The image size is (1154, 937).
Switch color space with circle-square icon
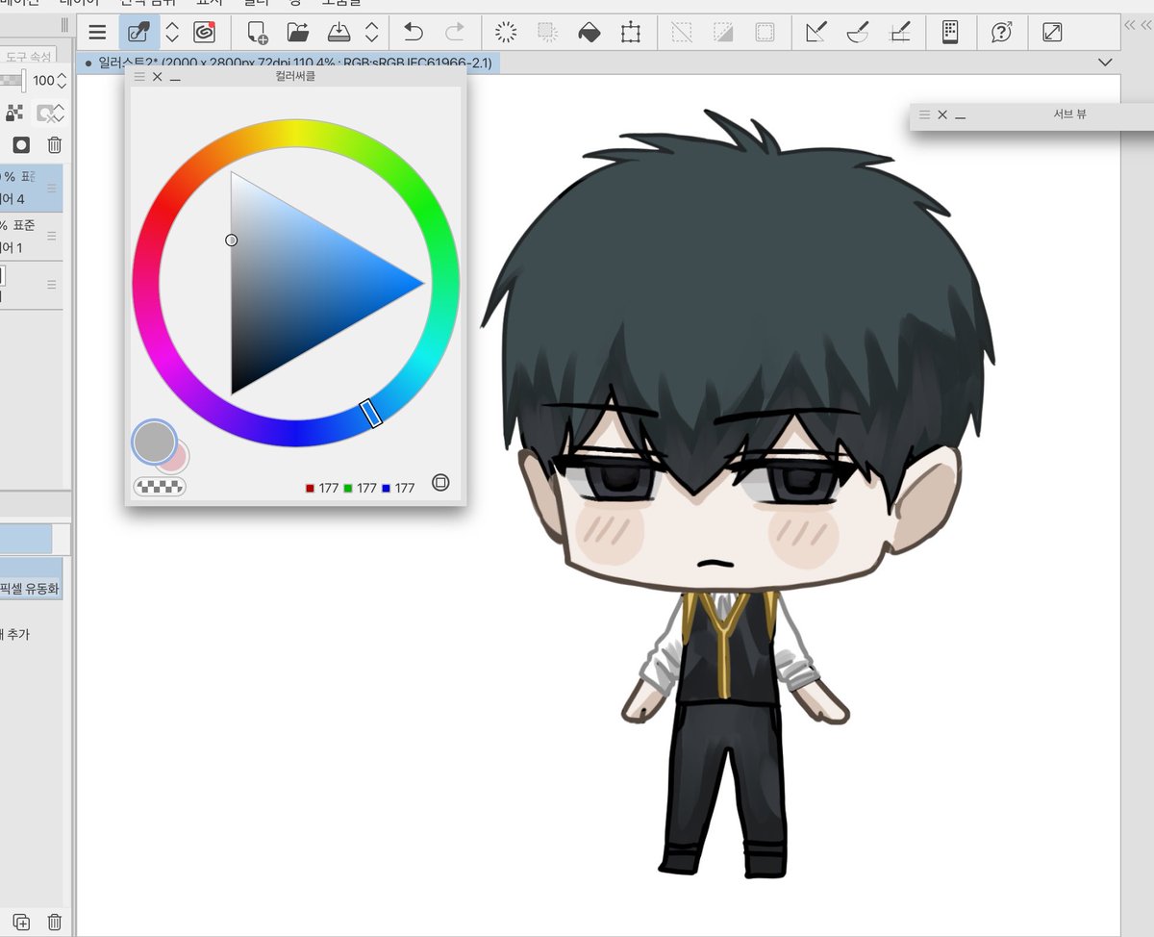pyautogui.click(x=440, y=483)
